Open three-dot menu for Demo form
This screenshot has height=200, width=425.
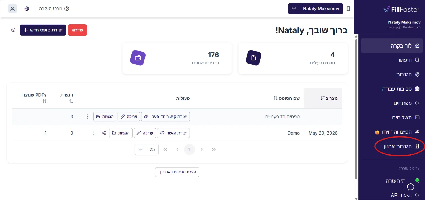tap(94, 133)
